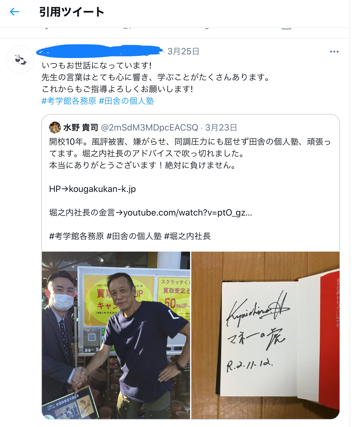
Task: Click the black #田舎の個人塾 hashtag in quoted tweet
Action: click(134, 236)
